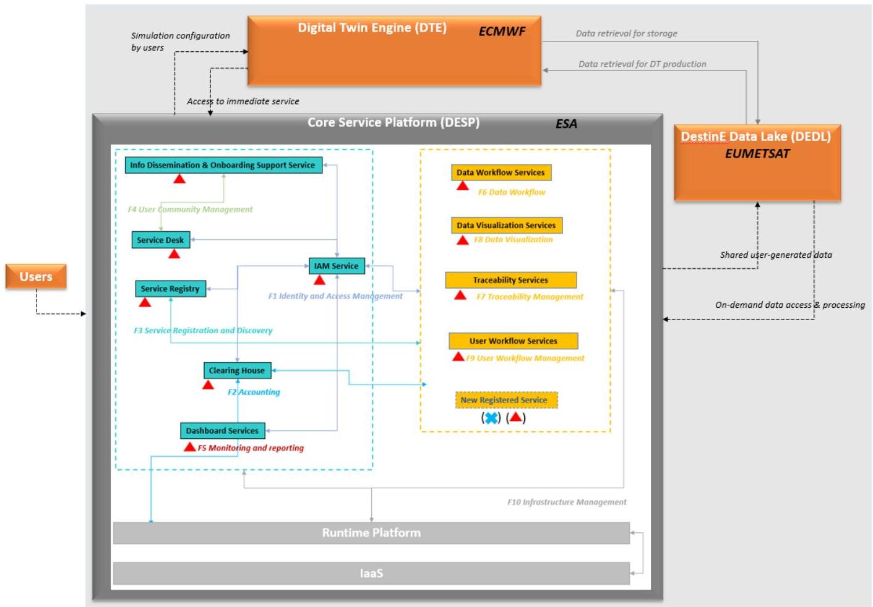Click red triangle beside F5 Monitoring and reporting
This screenshot has height=607, width=873.
coord(190,446)
